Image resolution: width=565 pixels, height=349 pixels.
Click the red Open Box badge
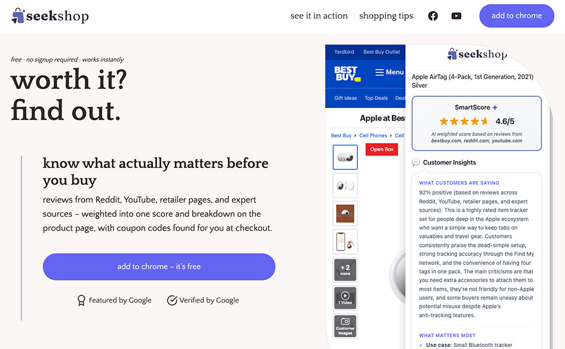coord(381,149)
